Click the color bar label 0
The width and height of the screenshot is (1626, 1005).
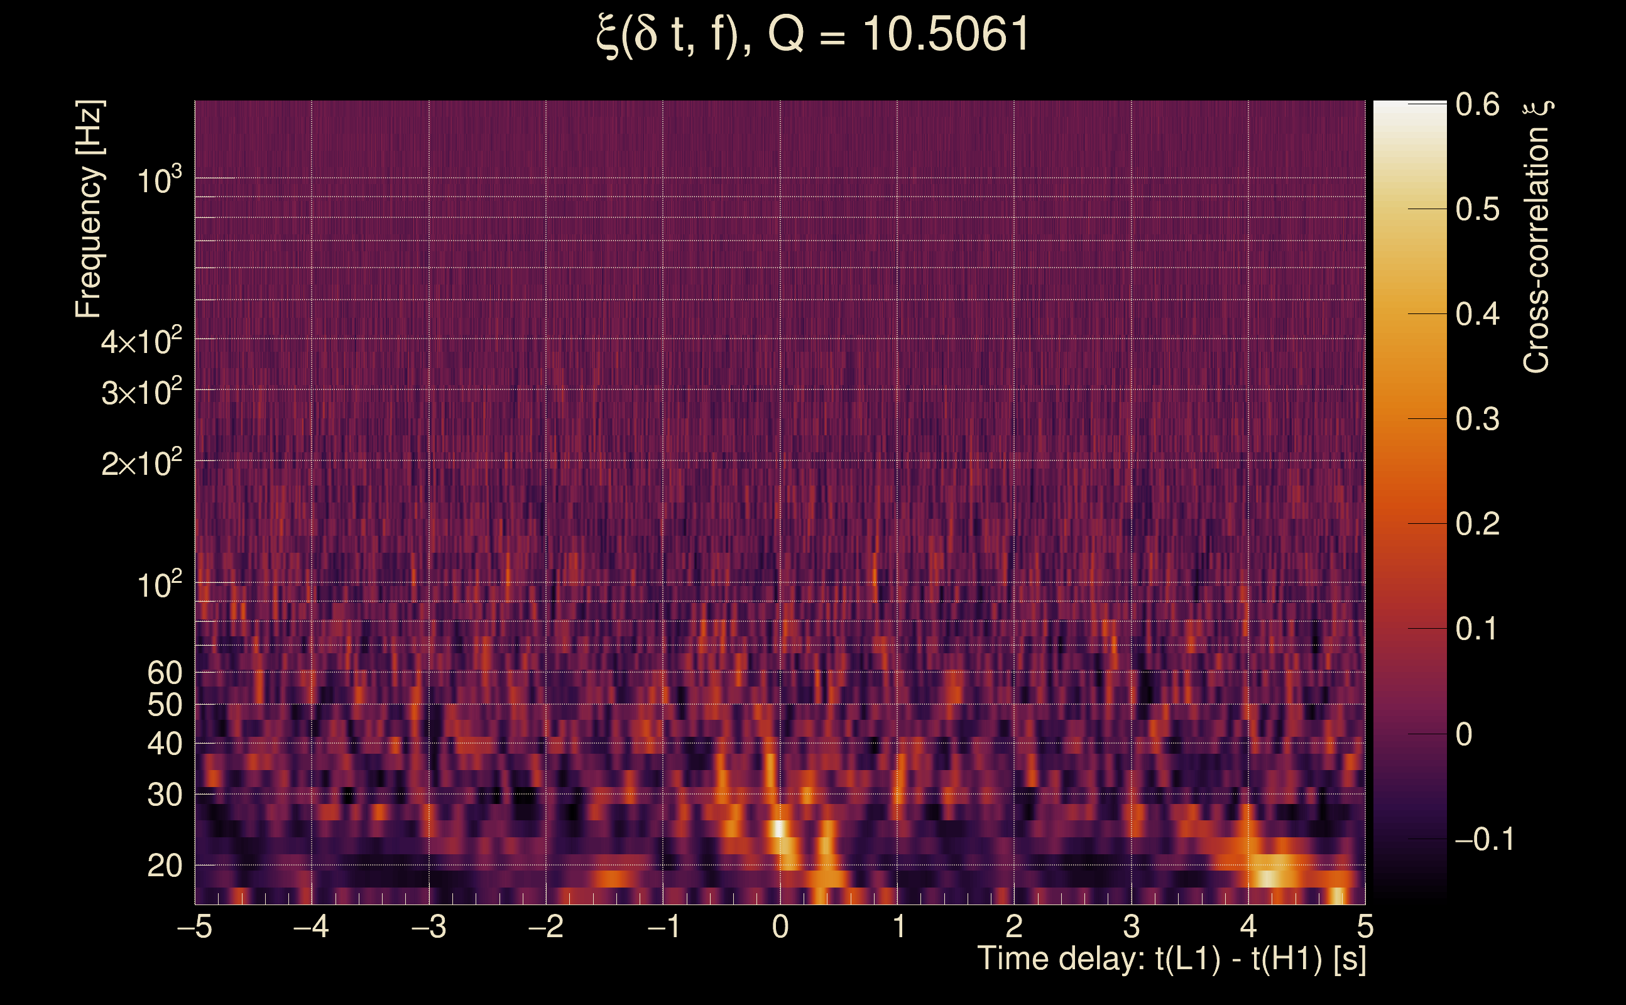(x=1464, y=734)
